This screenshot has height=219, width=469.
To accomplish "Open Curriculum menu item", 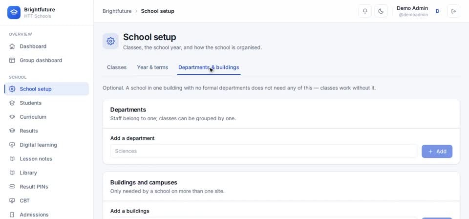I will coord(47,117).
